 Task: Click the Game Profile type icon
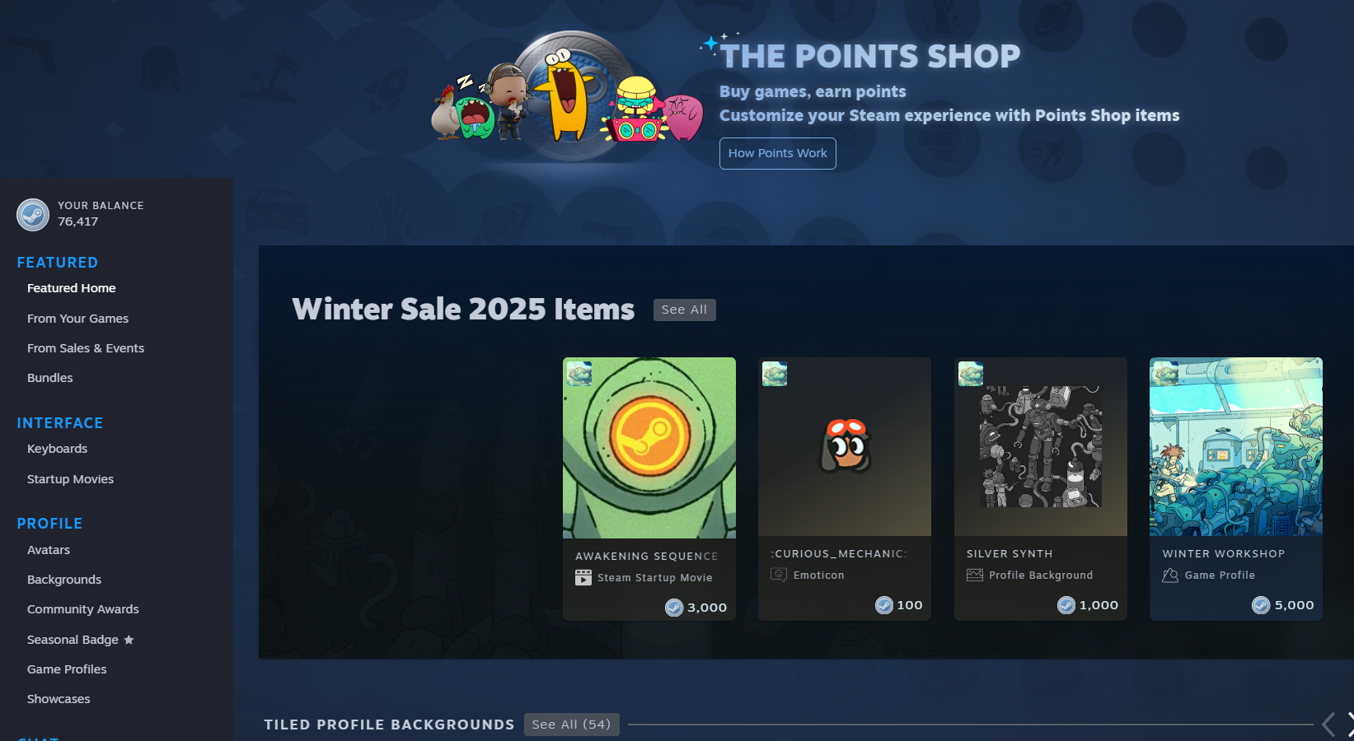click(1170, 575)
